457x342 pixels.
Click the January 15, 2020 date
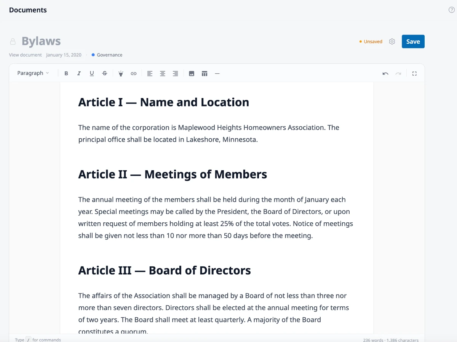click(x=64, y=55)
